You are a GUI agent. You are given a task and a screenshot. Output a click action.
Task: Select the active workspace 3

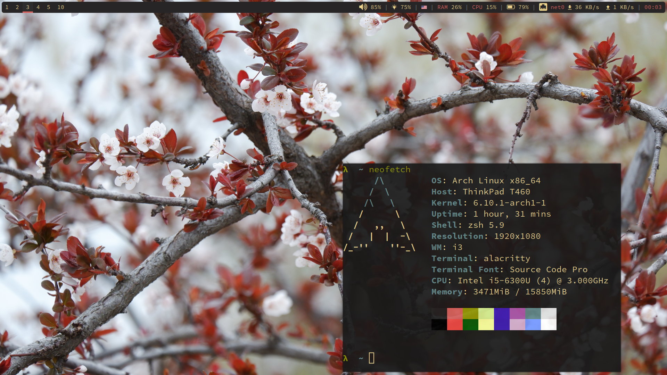pyautogui.click(x=28, y=7)
